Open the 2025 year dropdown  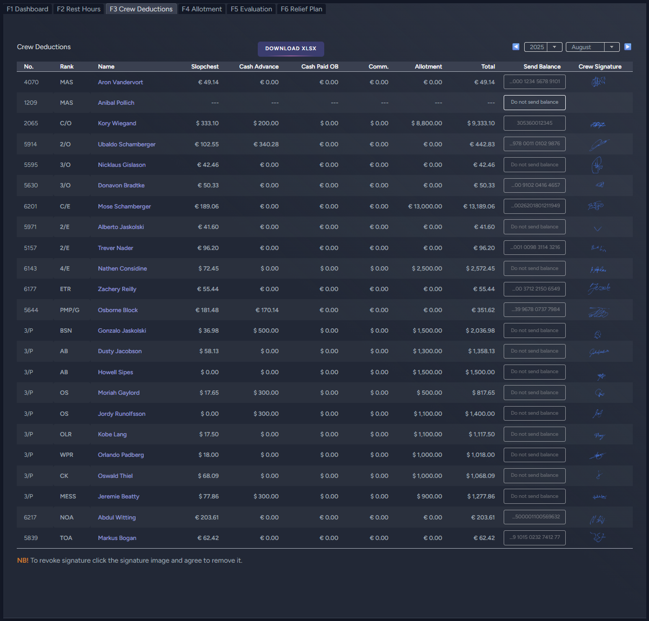[x=543, y=47]
